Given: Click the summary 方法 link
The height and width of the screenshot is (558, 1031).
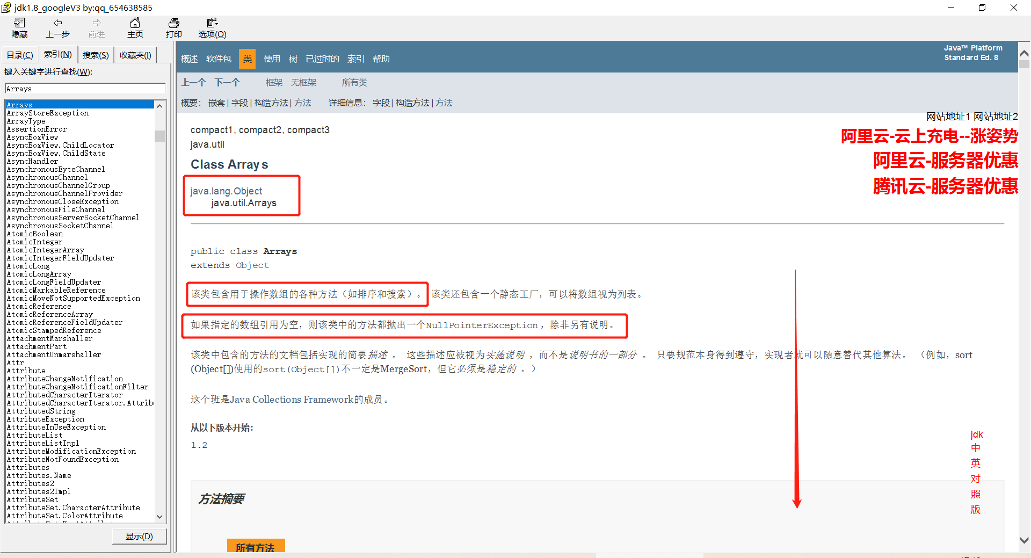Looking at the screenshot, I should [x=303, y=103].
